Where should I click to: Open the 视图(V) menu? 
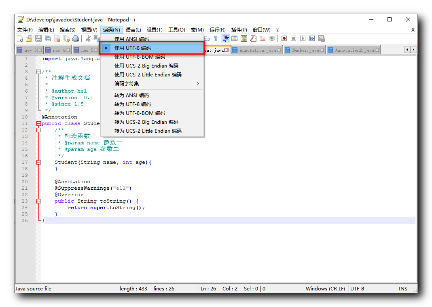coord(89,30)
